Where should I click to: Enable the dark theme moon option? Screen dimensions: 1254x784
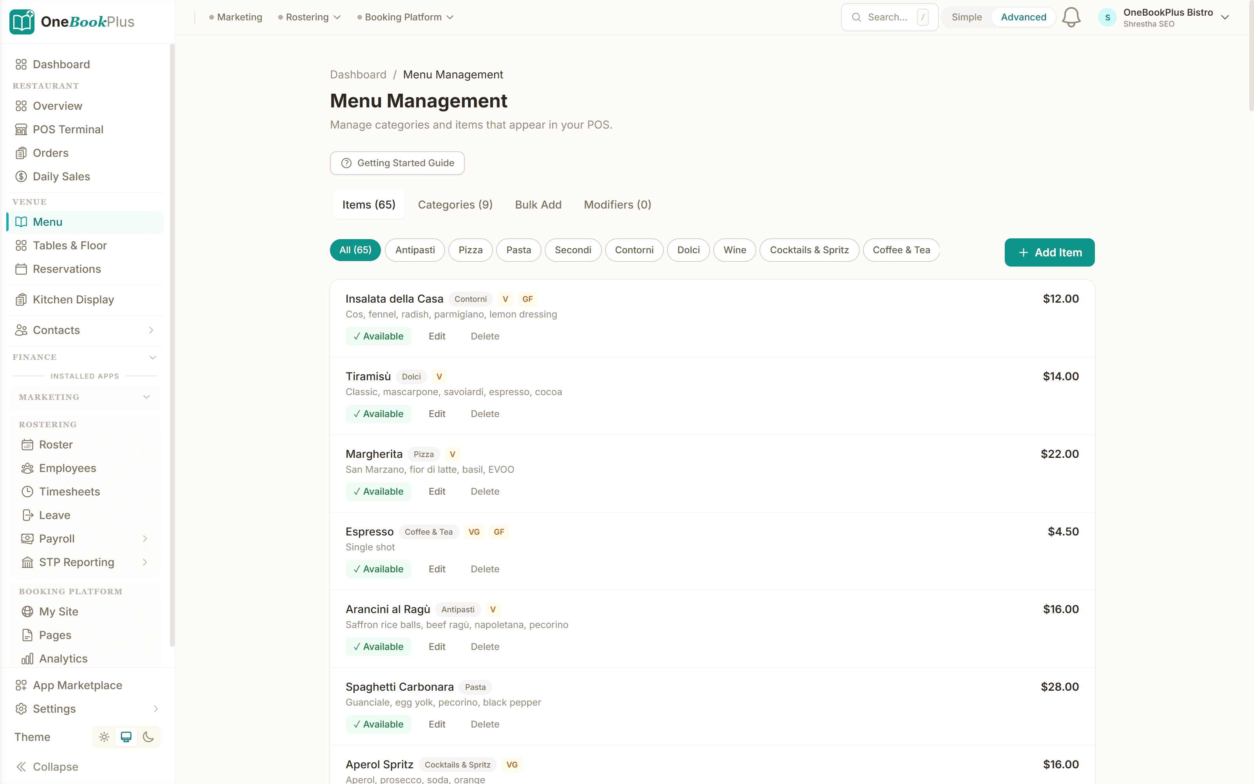[149, 737]
